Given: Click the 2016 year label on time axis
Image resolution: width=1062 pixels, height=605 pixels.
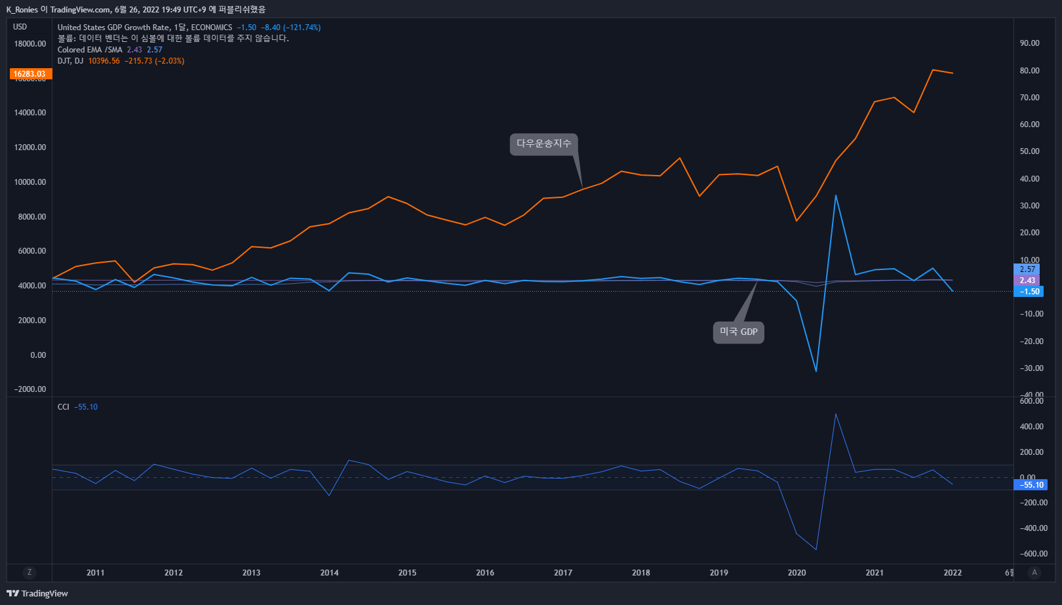Looking at the screenshot, I should pyautogui.click(x=485, y=573).
